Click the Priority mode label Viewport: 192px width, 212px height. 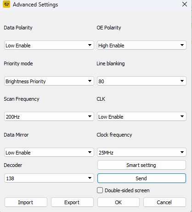pos(18,63)
